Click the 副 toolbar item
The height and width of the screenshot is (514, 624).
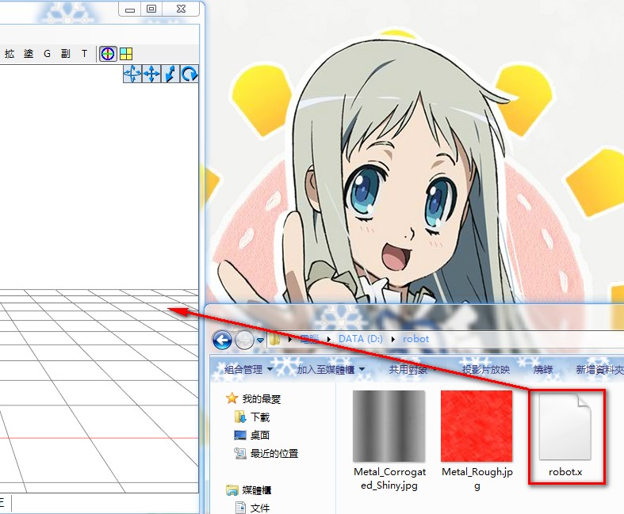pos(66,54)
